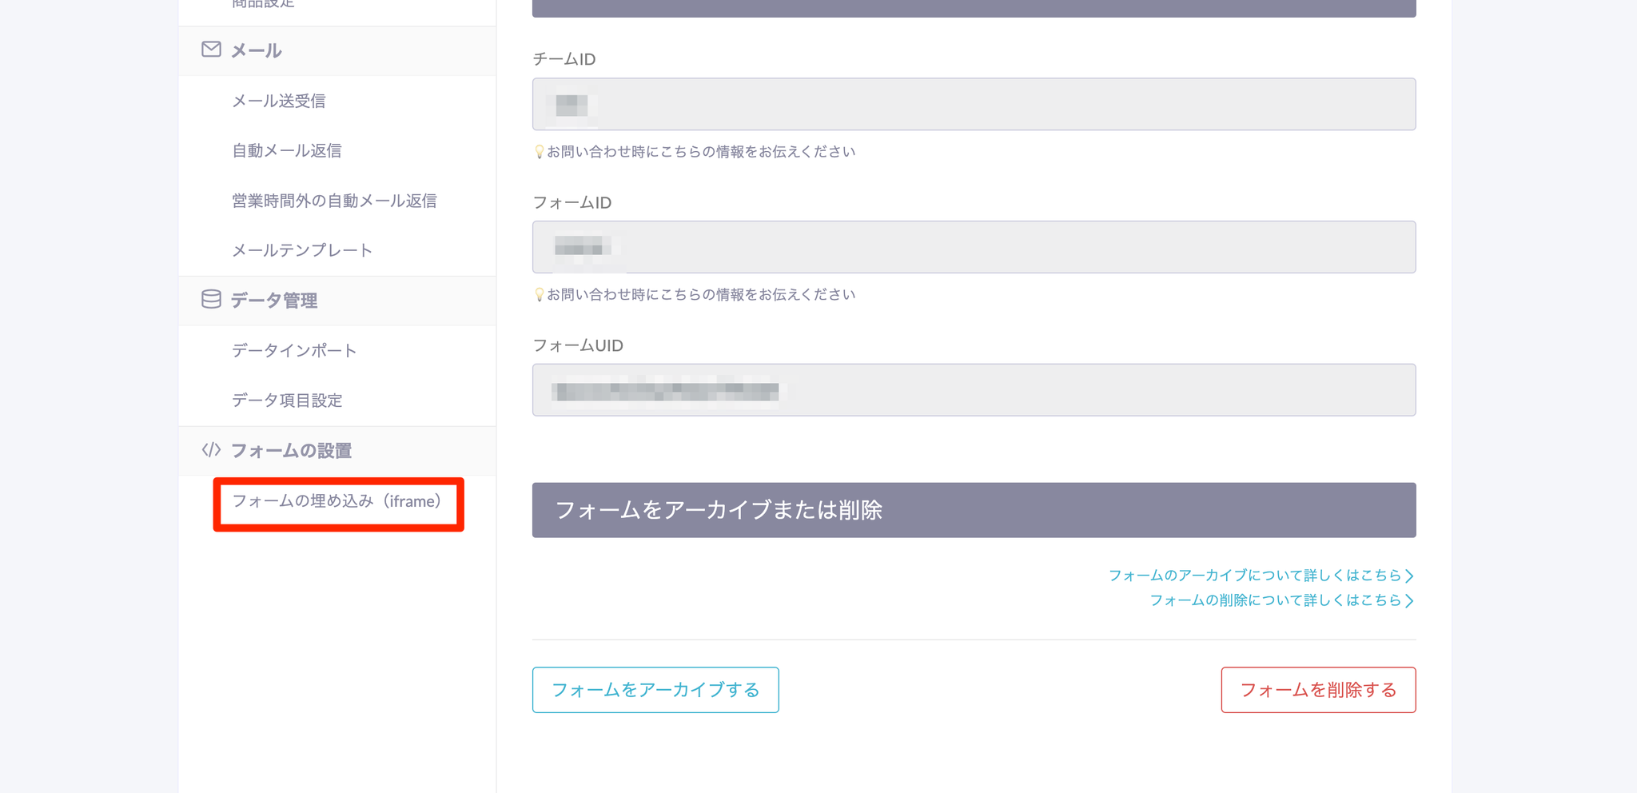This screenshot has width=1637, height=793.
Task: Click the メール section header
Action: click(x=256, y=50)
